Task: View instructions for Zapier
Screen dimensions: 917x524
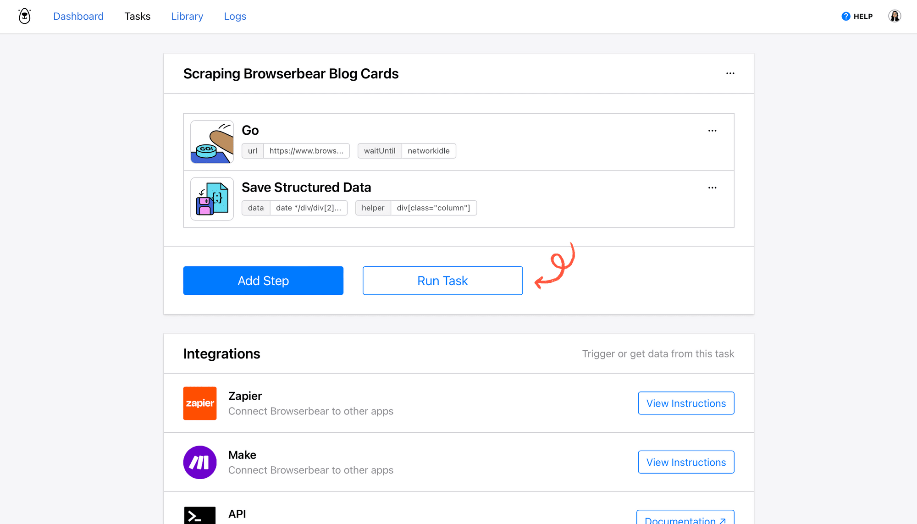Action: coord(686,403)
